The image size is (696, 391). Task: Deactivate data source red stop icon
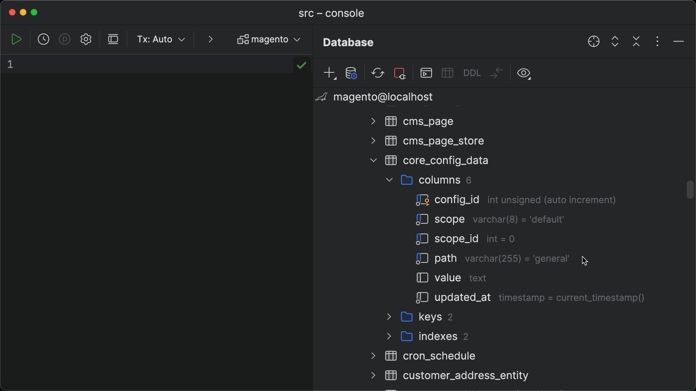399,73
